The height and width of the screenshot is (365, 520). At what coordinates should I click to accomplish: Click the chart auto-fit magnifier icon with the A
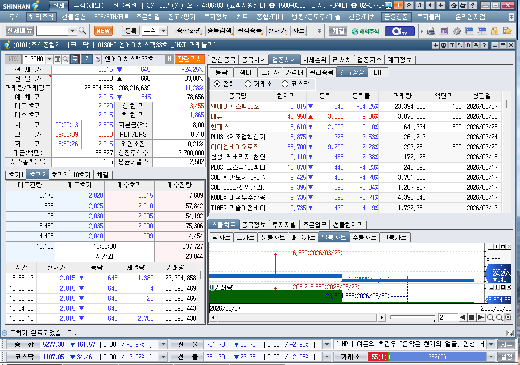(x=508, y=317)
